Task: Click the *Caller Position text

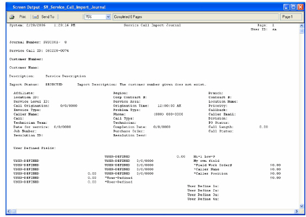Action: 210,173
